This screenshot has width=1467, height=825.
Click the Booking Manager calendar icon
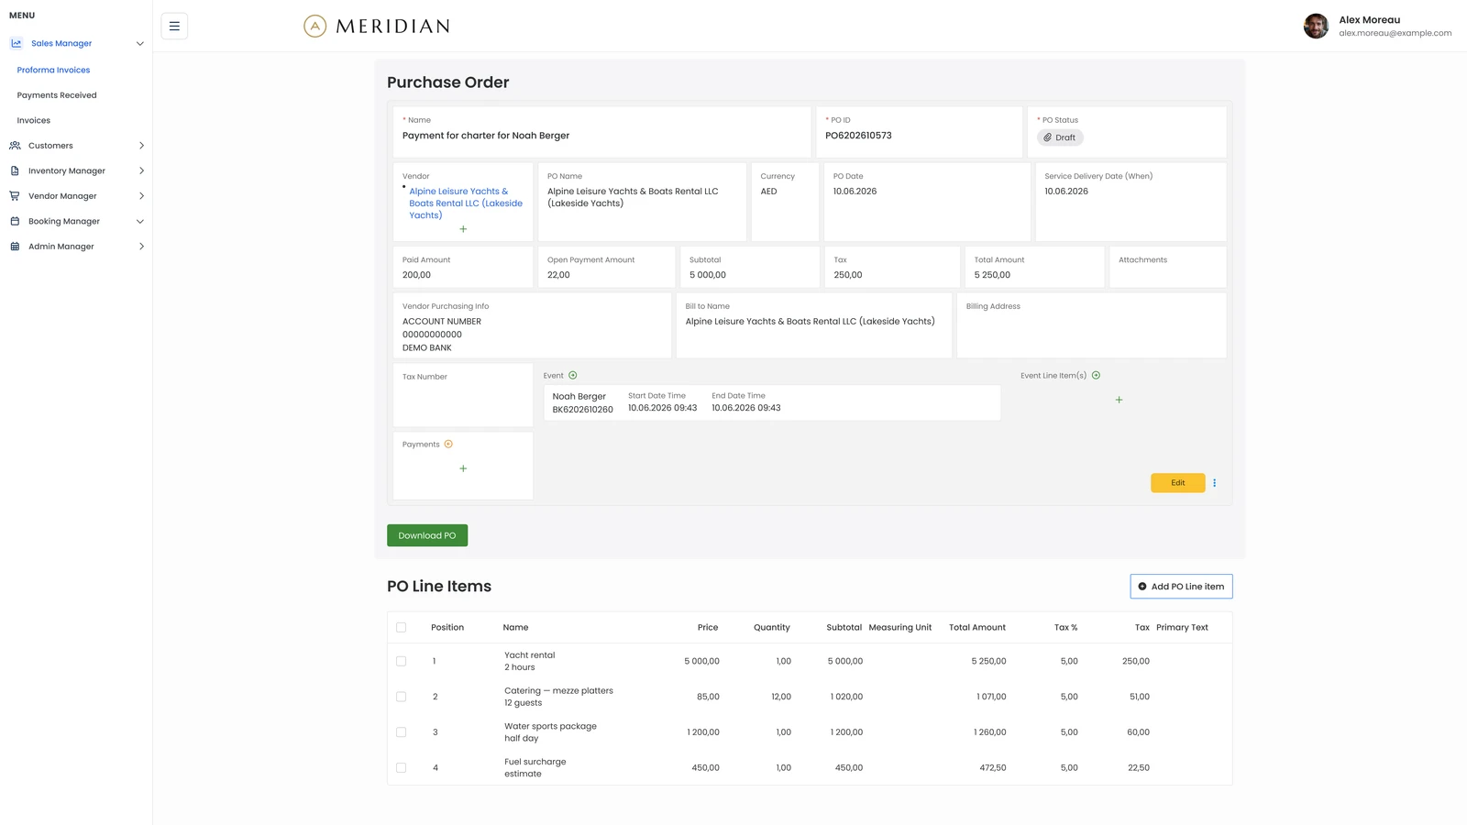tap(15, 221)
